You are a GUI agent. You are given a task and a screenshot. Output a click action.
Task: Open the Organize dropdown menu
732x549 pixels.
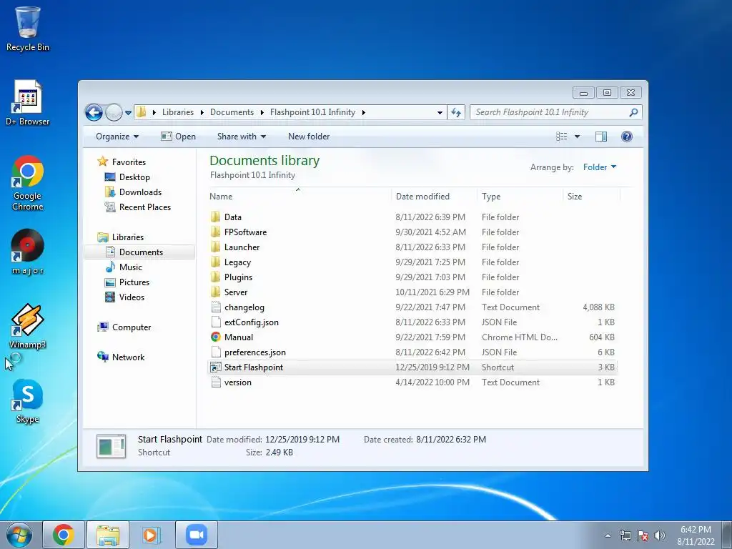117,137
